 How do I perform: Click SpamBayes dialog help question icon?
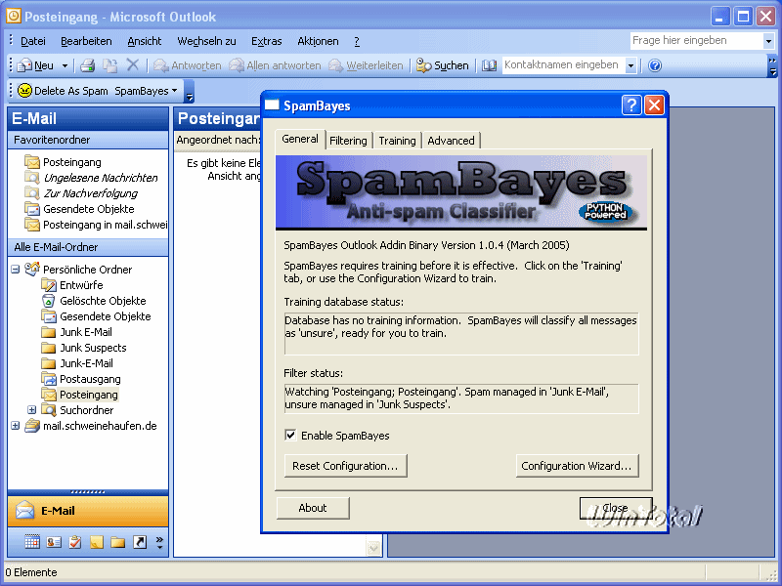(x=631, y=105)
